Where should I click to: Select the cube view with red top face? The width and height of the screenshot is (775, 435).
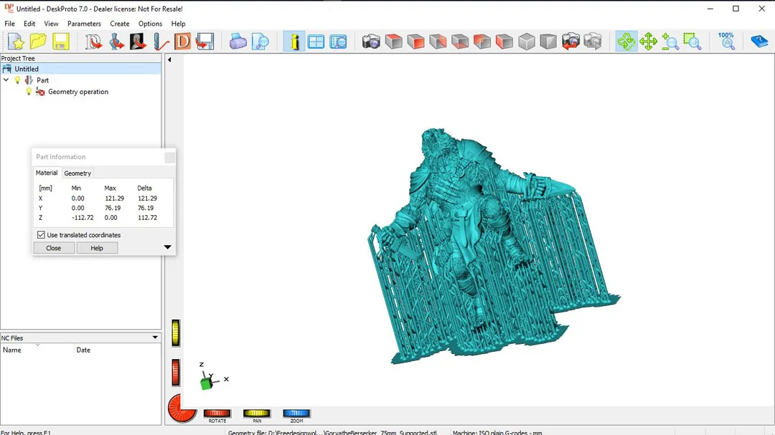point(393,42)
